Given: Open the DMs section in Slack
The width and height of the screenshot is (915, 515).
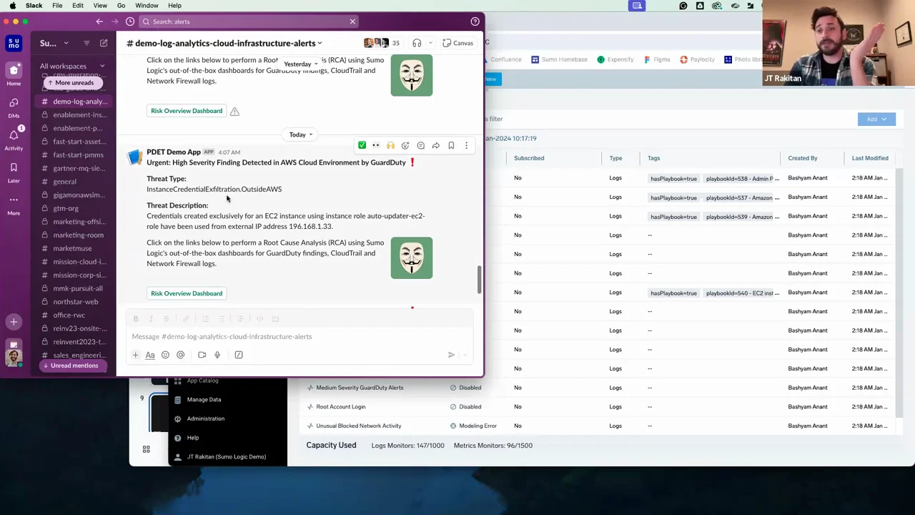Looking at the screenshot, I should point(14,106).
